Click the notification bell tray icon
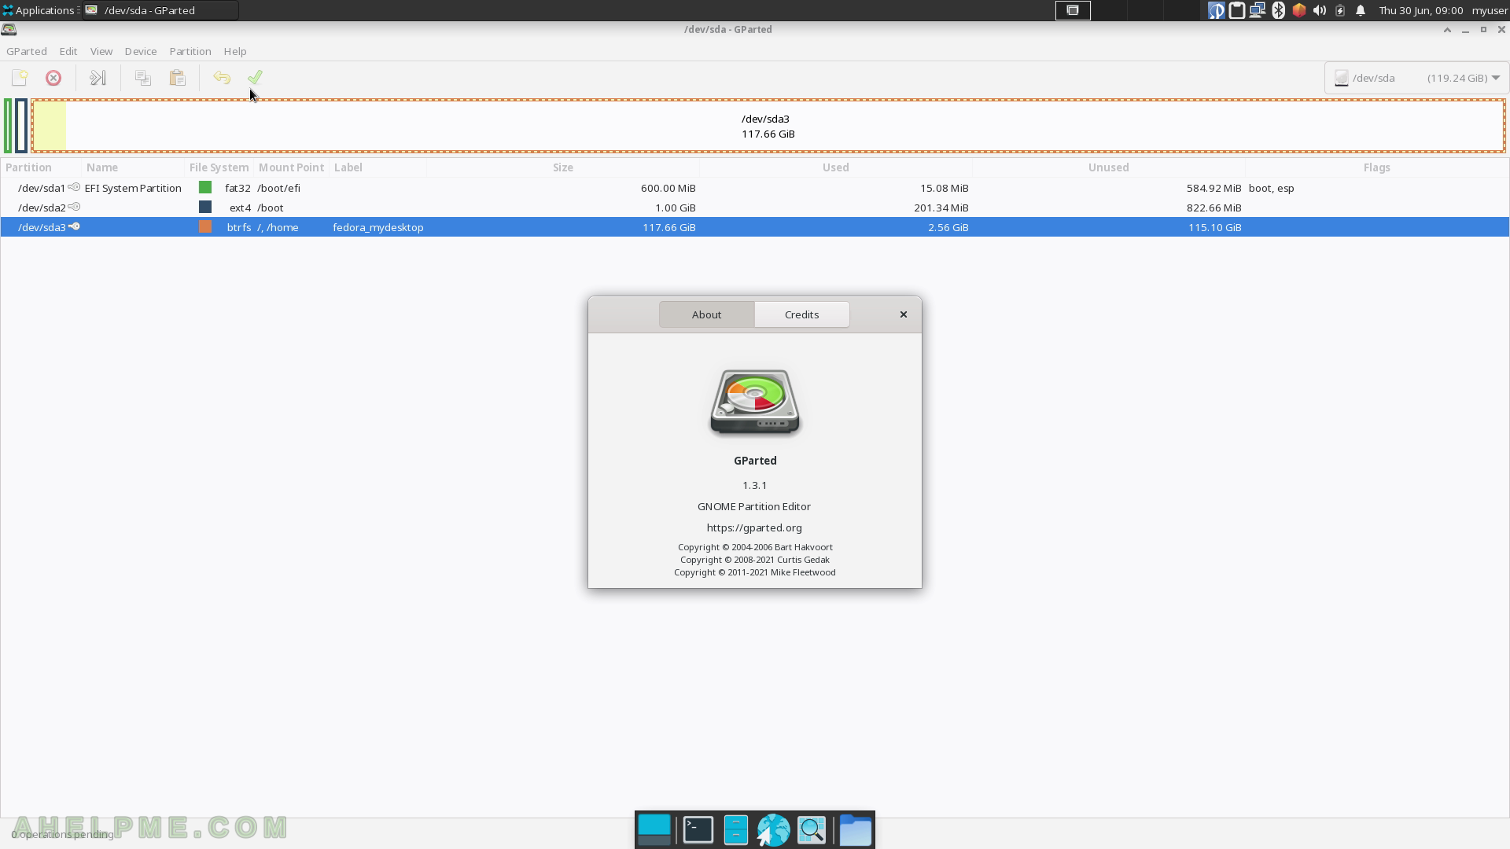The height and width of the screenshot is (849, 1510). 1361,10
